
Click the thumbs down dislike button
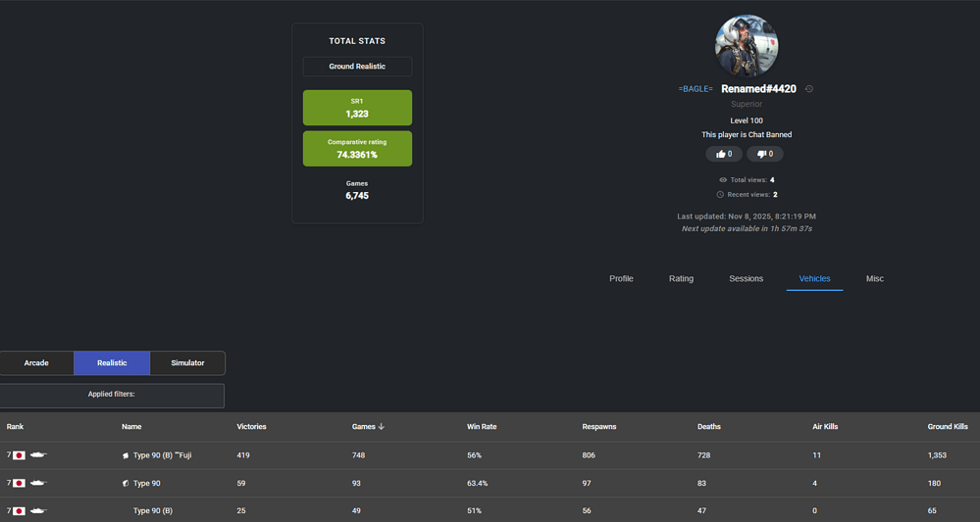[x=765, y=154]
